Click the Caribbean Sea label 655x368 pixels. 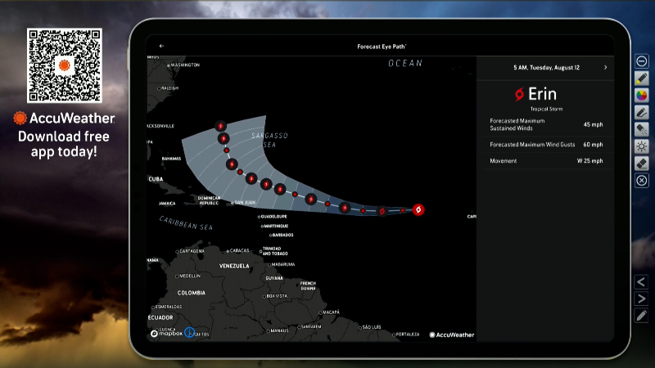186,223
